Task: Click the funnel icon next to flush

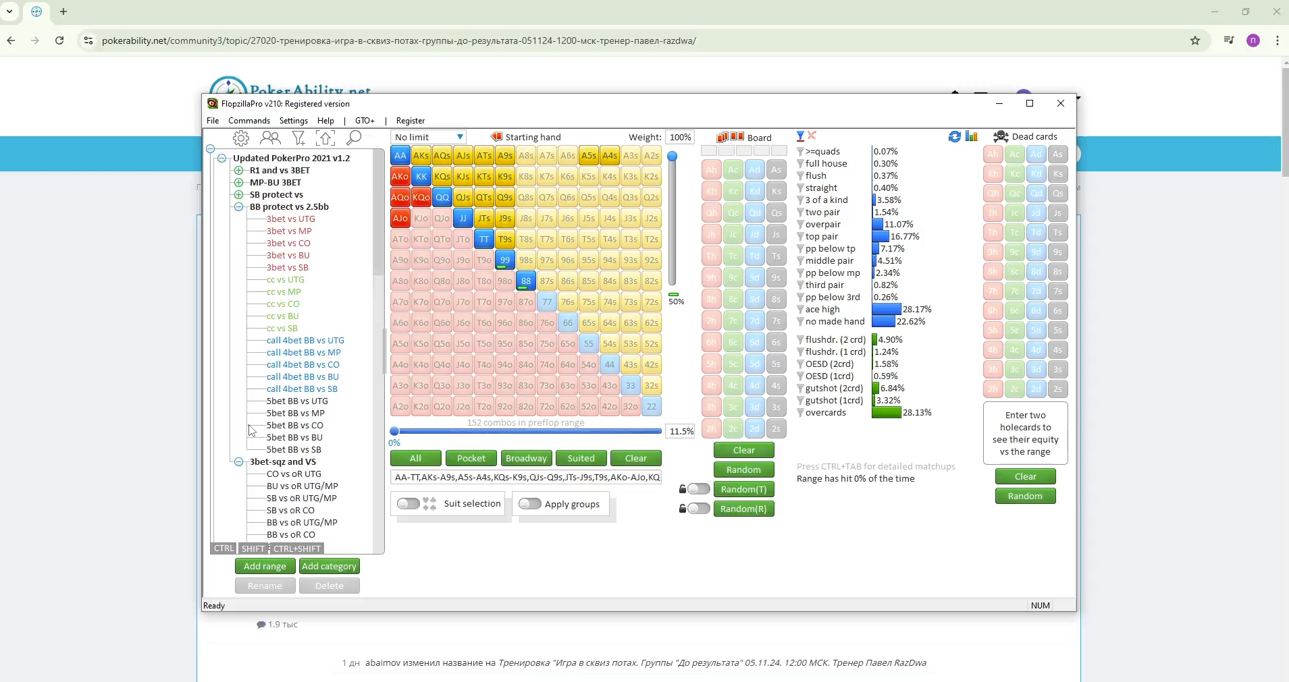Action: tap(800, 176)
